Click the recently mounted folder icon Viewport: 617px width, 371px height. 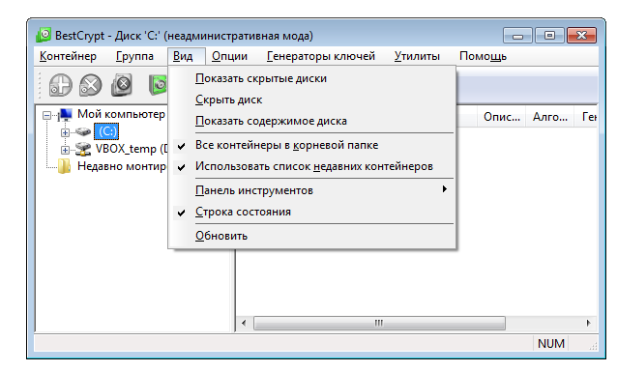pyautogui.click(x=64, y=166)
